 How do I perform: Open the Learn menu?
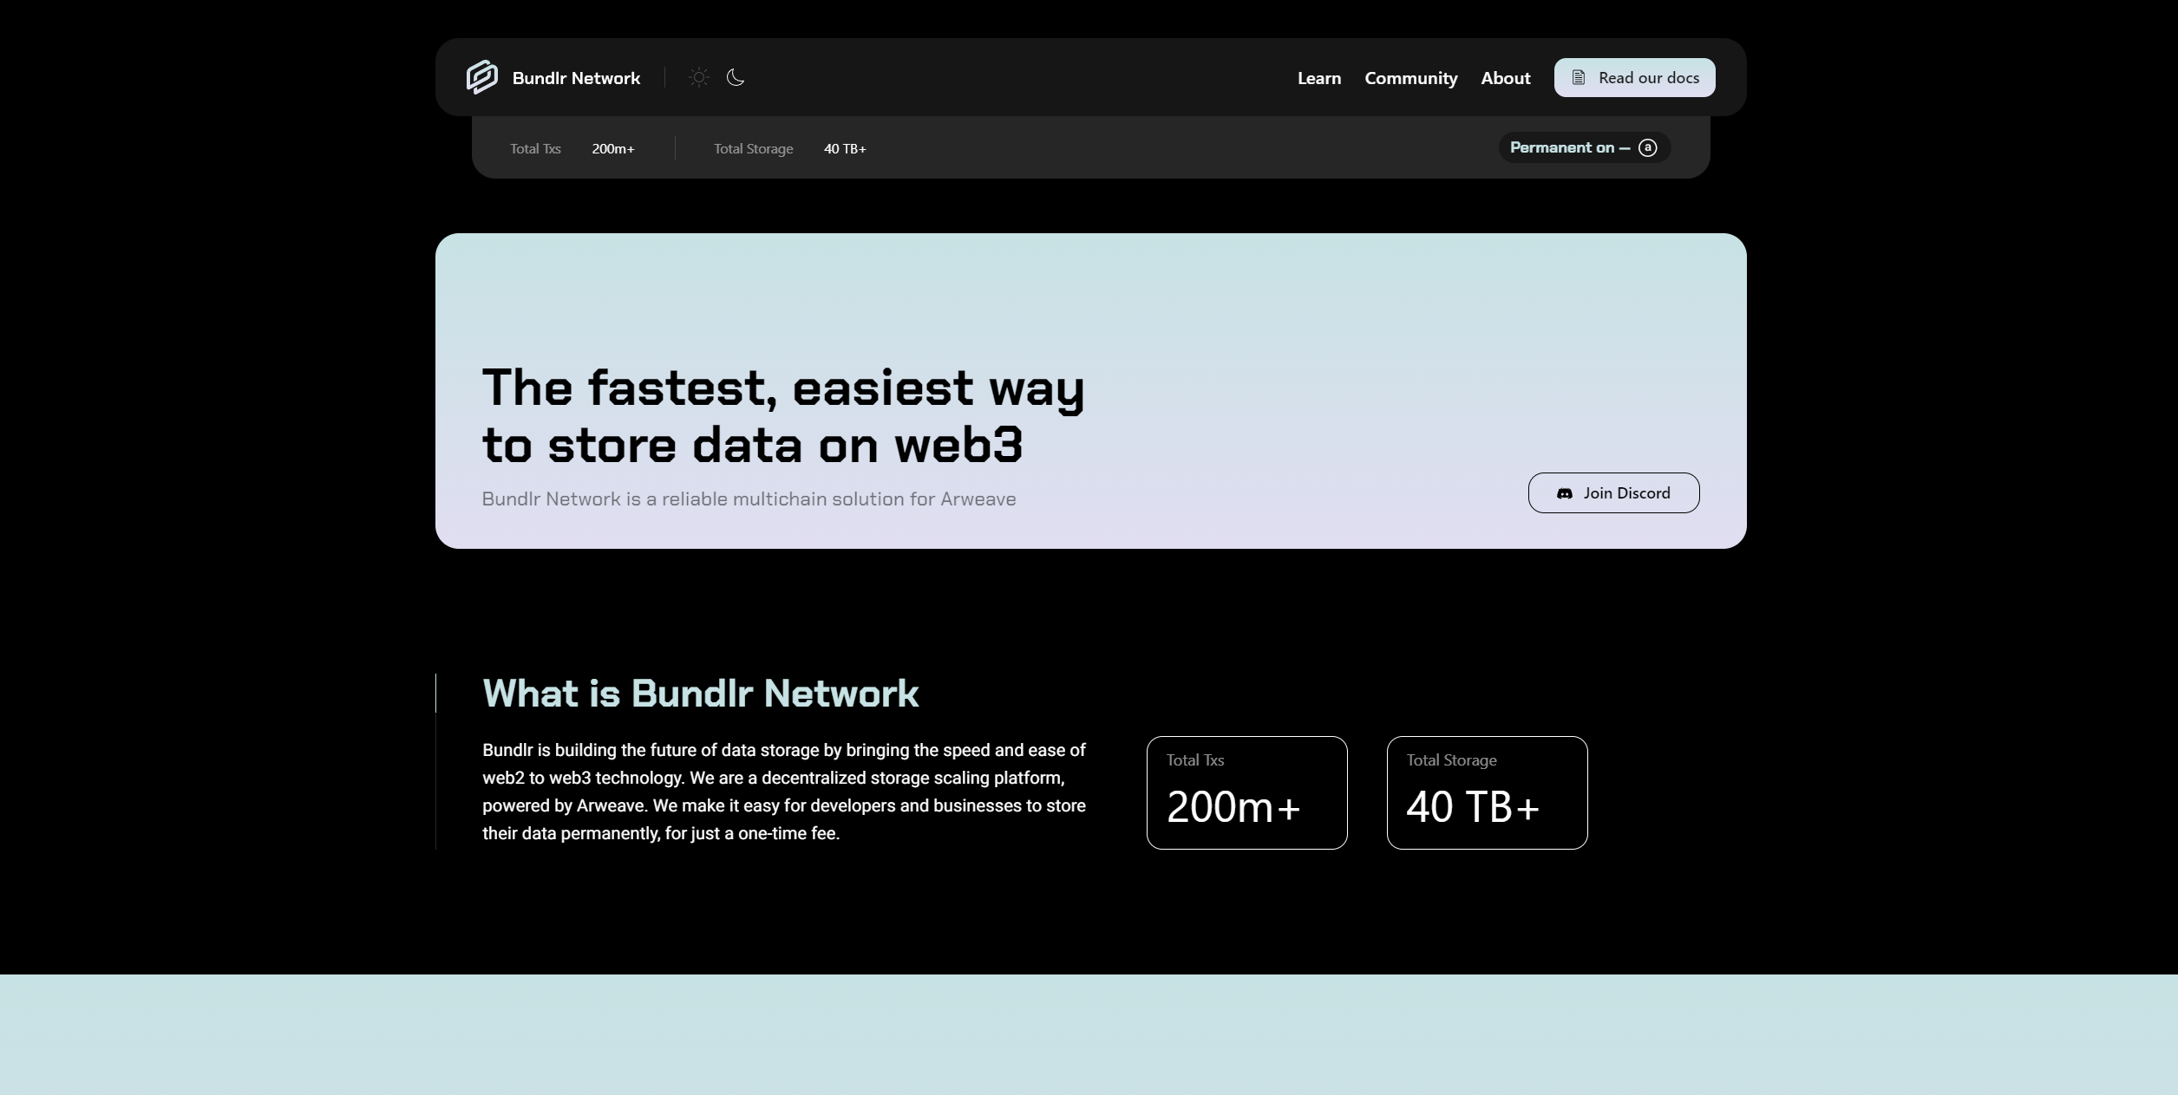[1318, 78]
